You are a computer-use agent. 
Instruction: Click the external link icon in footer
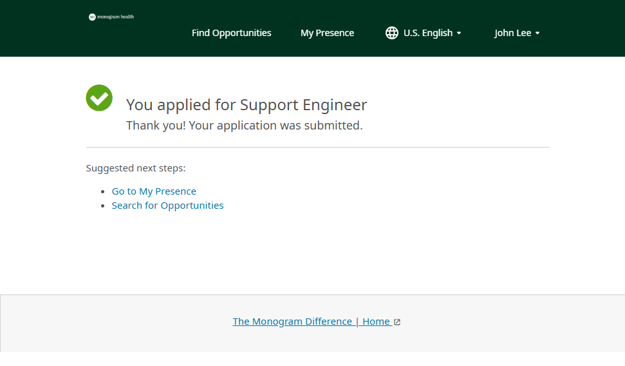(x=397, y=322)
